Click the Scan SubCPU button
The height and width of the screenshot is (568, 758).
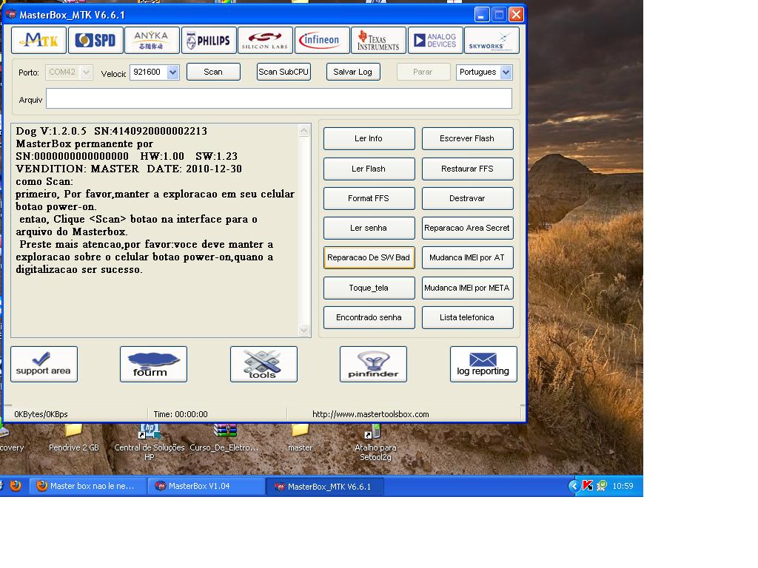coord(284,72)
